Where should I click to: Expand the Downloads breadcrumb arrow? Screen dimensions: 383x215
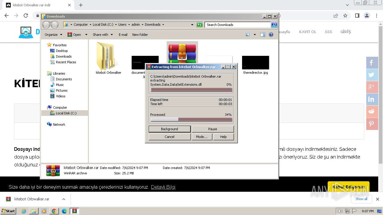163,25
